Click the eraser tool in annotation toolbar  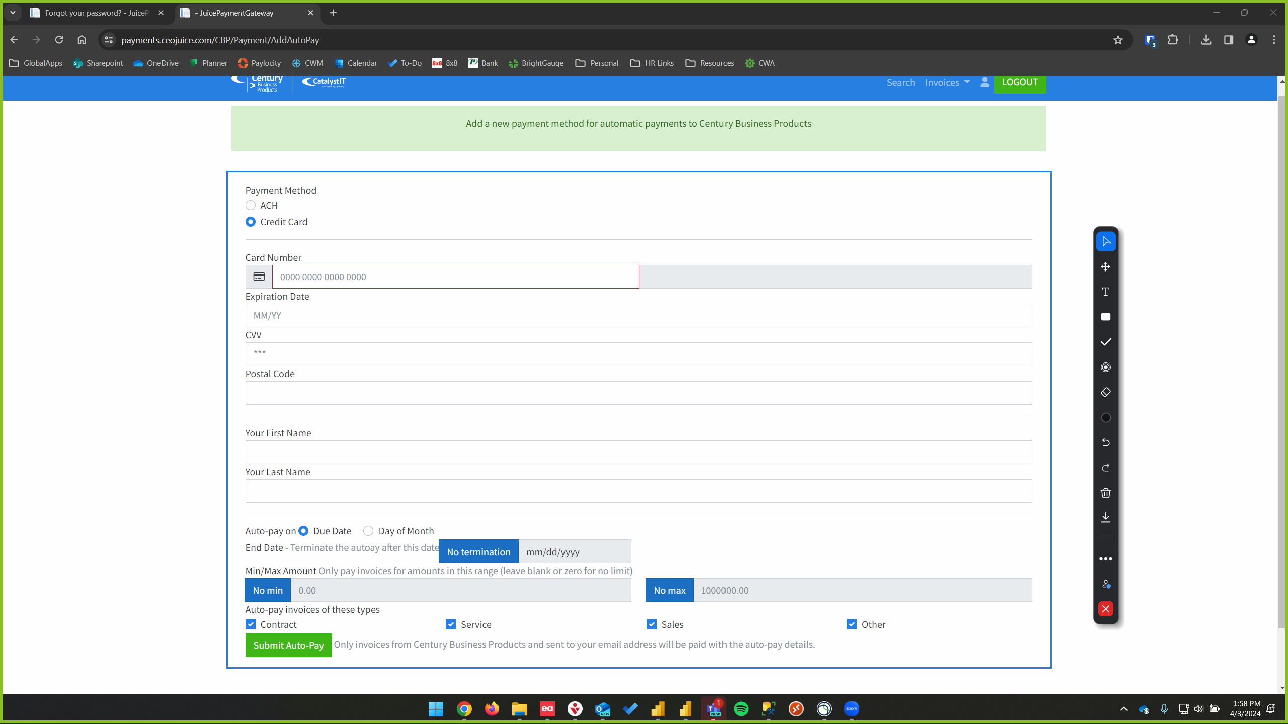pyautogui.click(x=1105, y=392)
